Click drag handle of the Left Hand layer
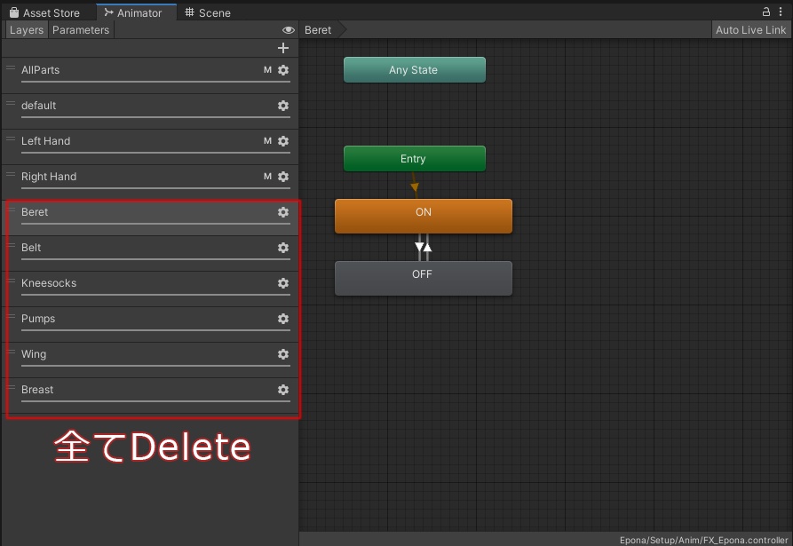The height and width of the screenshot is (546, 793). [11, 138]
